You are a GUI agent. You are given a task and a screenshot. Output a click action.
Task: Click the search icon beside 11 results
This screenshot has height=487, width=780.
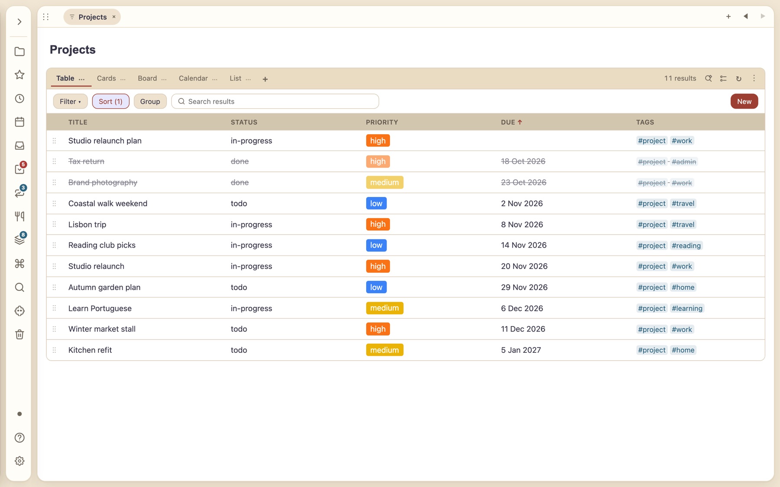(708, 78)
